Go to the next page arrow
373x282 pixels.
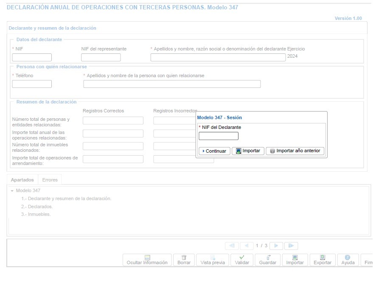point(276,246)
